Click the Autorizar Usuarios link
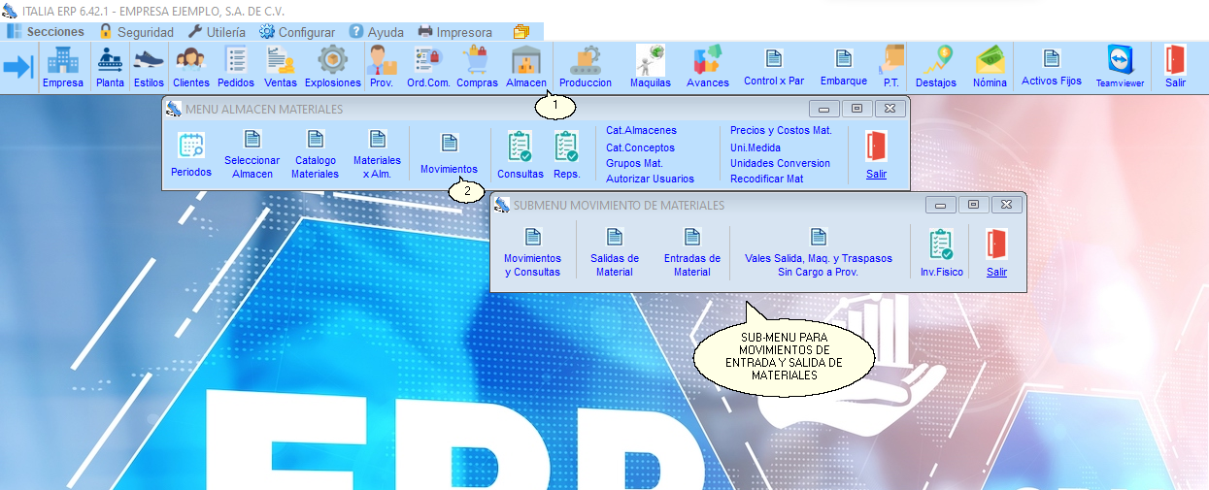 tap(650, 179)
